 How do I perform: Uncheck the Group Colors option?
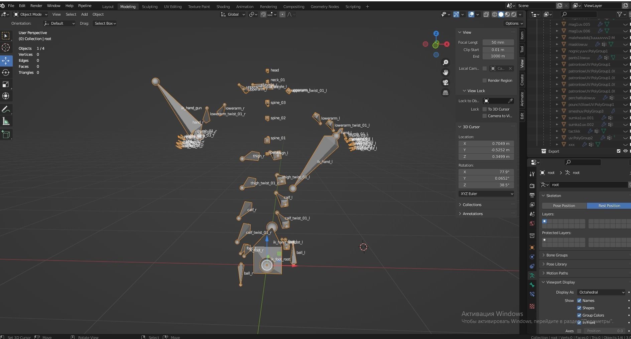pos(579,315)
